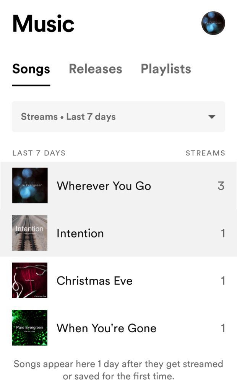This screenshot has width=237, height=392.
Task: Click the dropdown arrow in the filter box
Action: click(212, 117)
